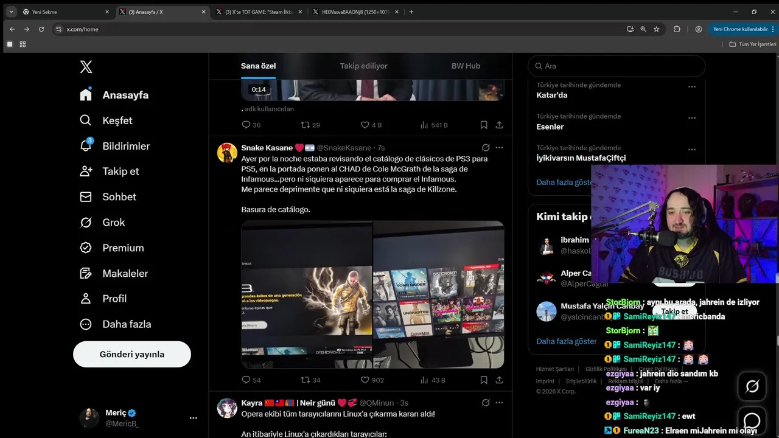779x438 pixels.
Task: Open Cole McGrath image in post
Action: 307,294
